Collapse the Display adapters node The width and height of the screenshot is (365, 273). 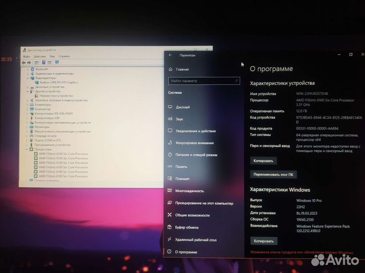28,78
